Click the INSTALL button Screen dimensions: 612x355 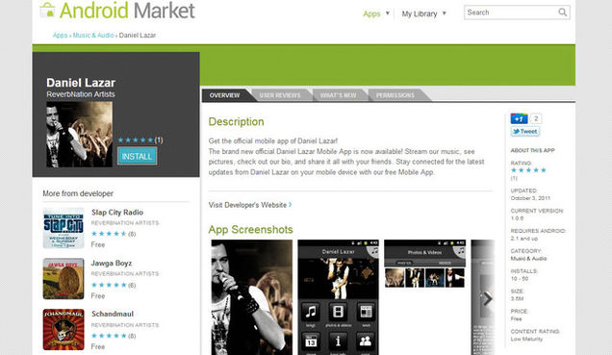point(137,157)
